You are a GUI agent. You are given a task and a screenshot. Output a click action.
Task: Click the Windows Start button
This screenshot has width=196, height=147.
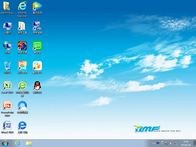click(x=5, y=143)
